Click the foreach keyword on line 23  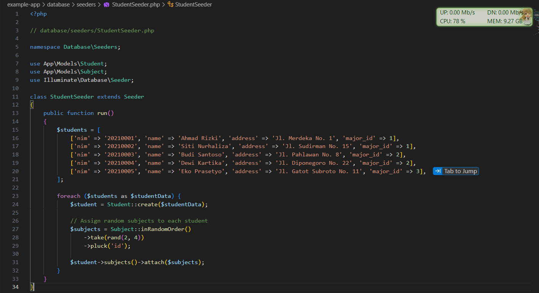69,196
